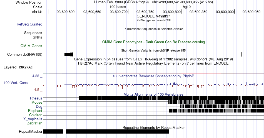
Task: Click the OMIM Gene Phenotypes track title
Action: (x=153, y=42)
